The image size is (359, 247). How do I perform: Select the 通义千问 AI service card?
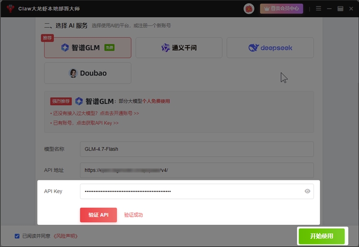point(179,47)
